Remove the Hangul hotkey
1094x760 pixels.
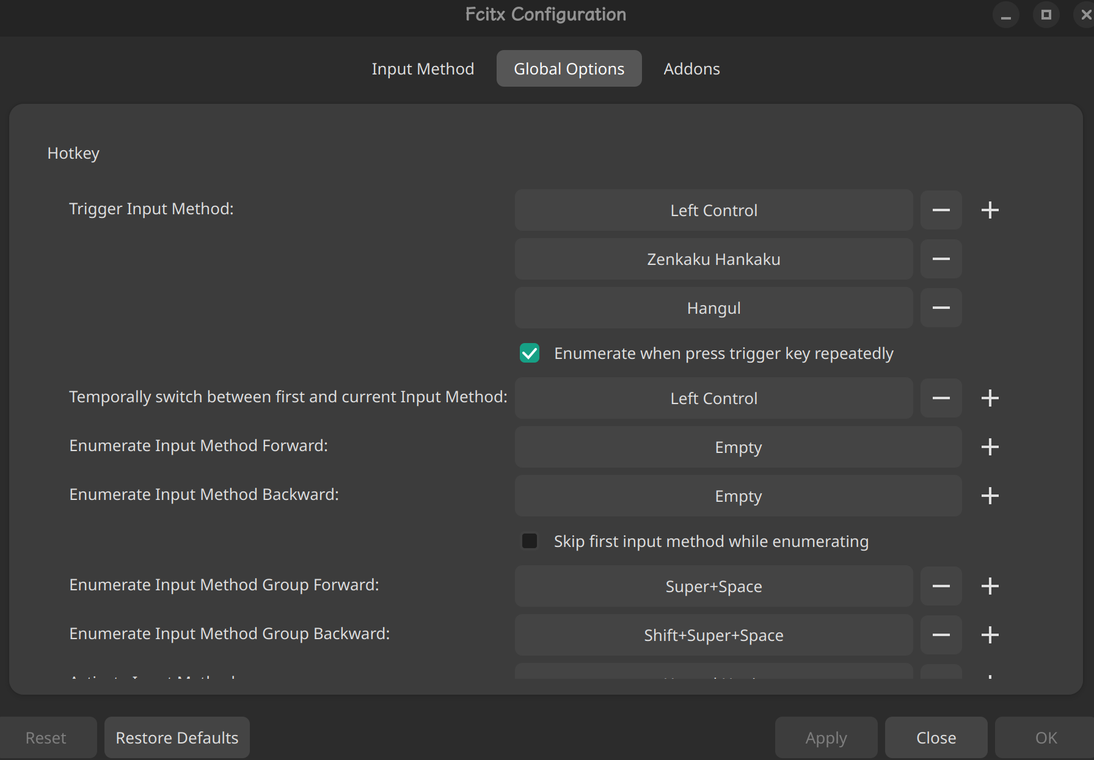coord(941,308)
